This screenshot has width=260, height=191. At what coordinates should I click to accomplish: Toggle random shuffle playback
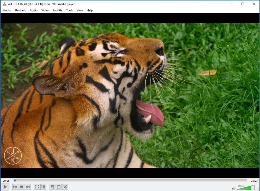65,187
